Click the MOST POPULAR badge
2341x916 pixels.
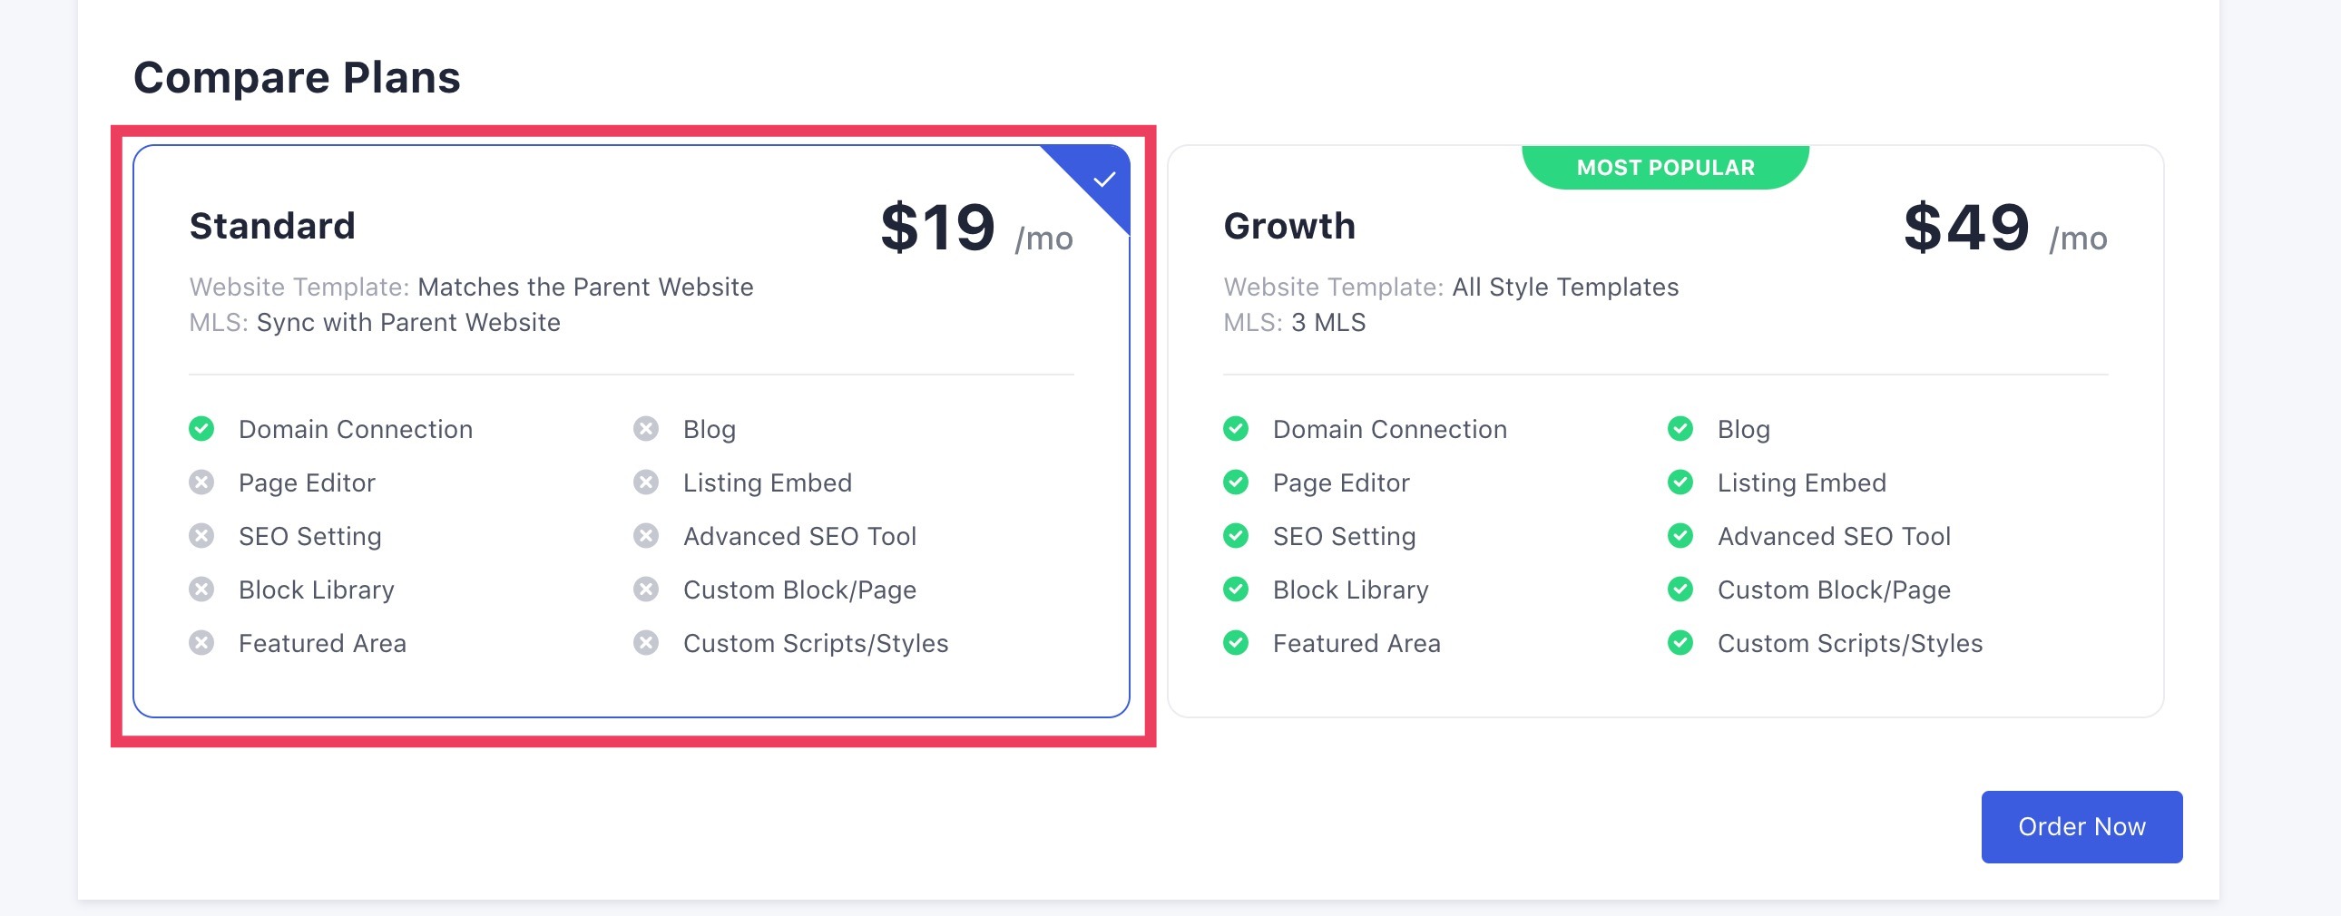pos(1666,167)
